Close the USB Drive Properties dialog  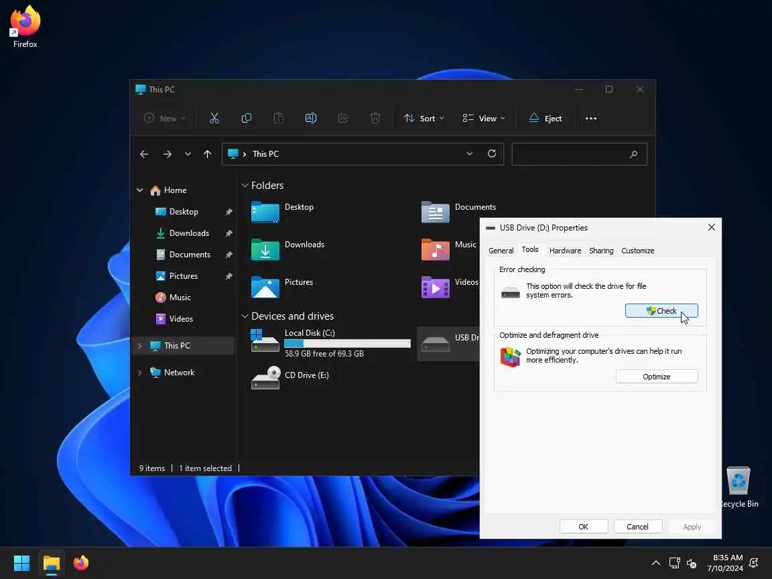(x=712, y=227)
